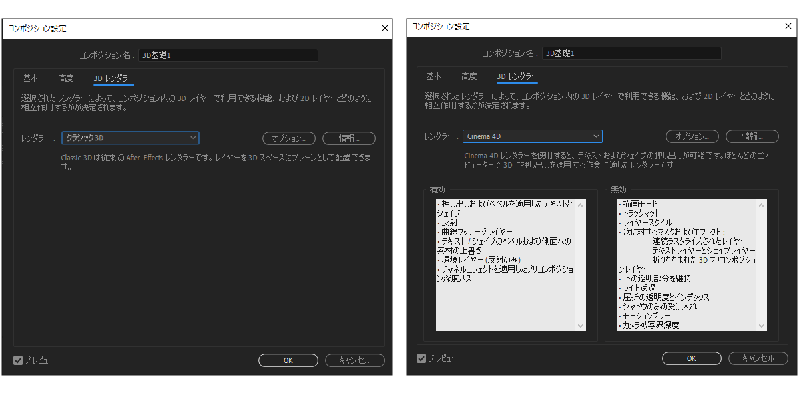
Task: Click 情報 button in the right dialog
Action: [752, 136]
